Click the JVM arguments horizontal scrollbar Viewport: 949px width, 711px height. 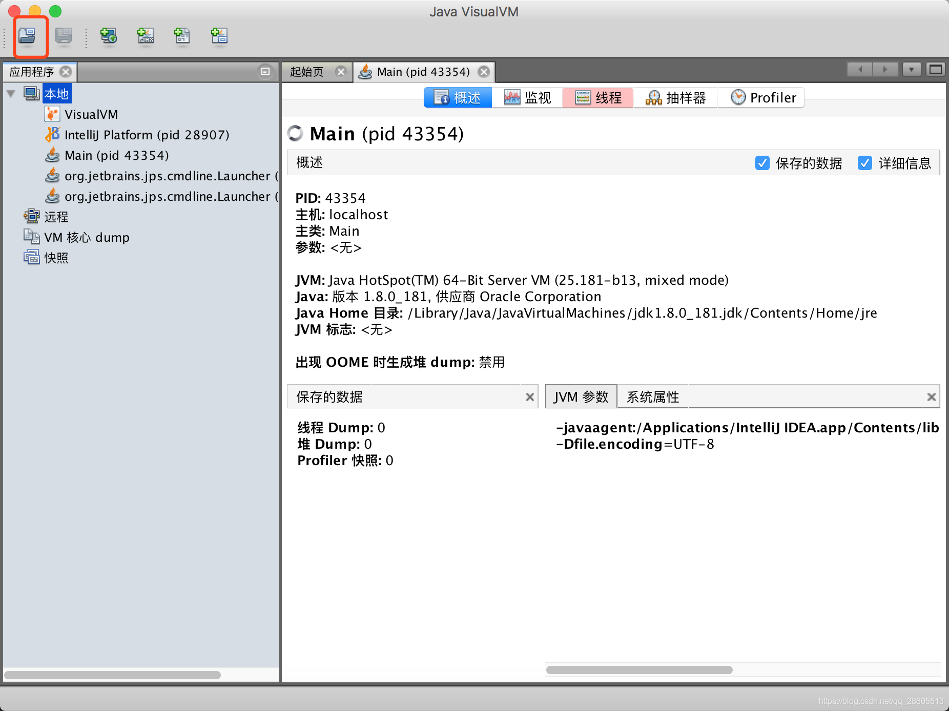click(x=639, y=670)
